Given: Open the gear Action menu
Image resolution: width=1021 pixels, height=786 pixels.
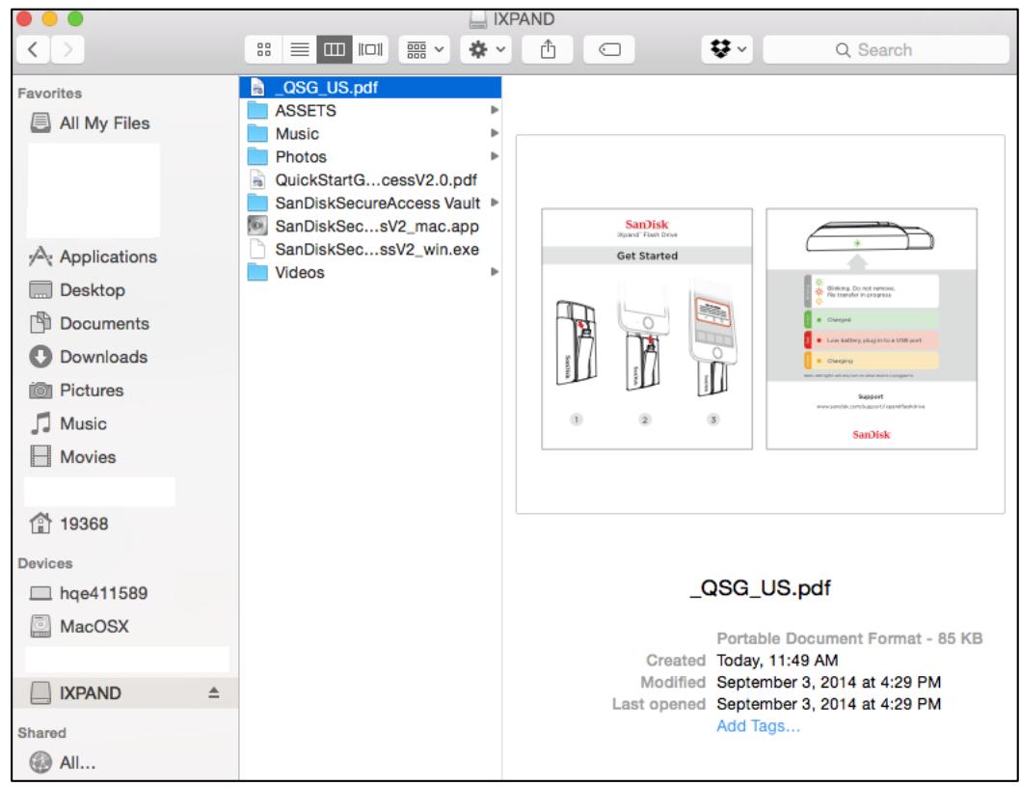Looking at the screenshot, I should pyautogui.click(x=487, y=49).
